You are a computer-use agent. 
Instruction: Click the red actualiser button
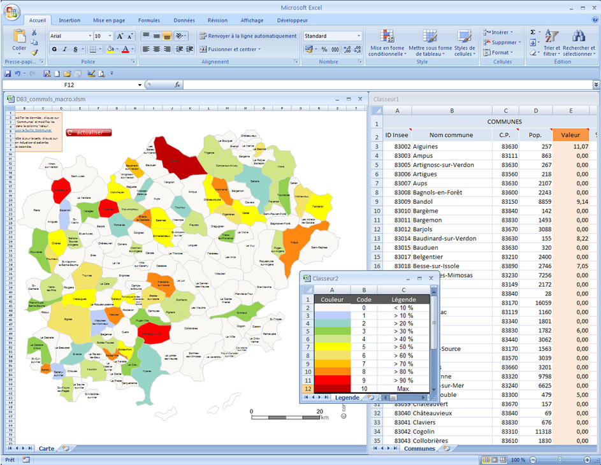coord(89,132)
